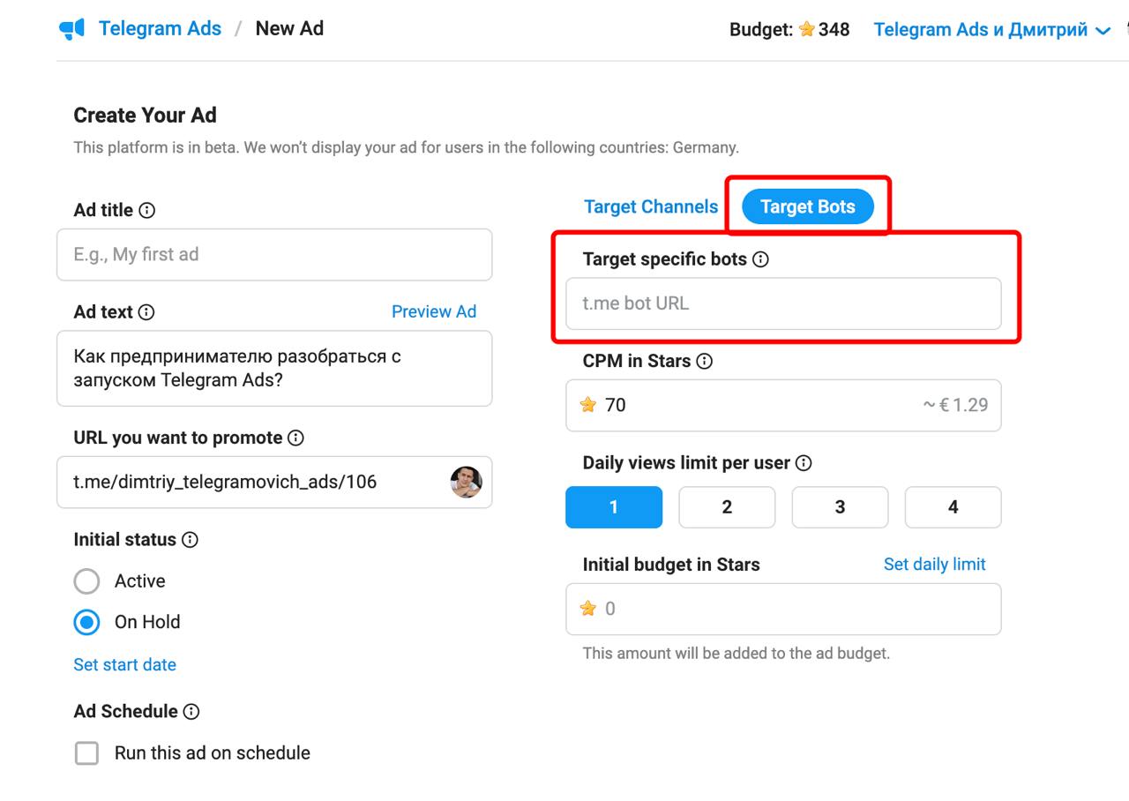Click the star icon next to Budget 348
The image size is (1129, 801).
(x=806, y=29)
